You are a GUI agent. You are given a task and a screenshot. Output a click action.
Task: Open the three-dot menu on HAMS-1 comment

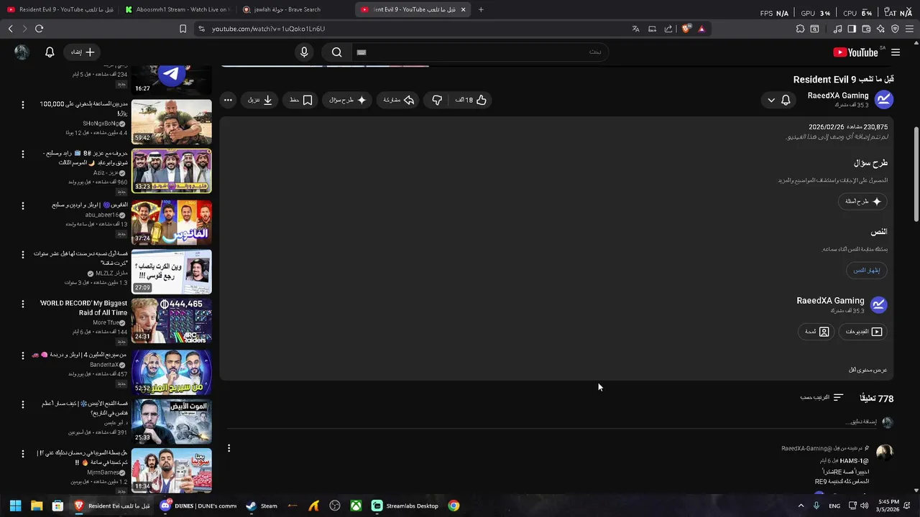(229, 448)
